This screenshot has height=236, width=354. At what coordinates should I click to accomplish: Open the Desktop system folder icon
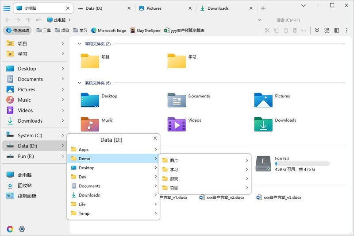[x=90, y=100]
